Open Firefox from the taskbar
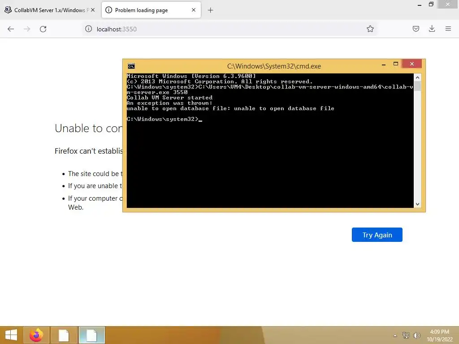 click(36, 335)
